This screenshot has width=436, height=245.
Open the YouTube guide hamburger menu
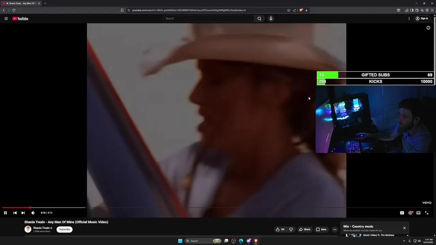pyautogui.click(x=6, y=19)
